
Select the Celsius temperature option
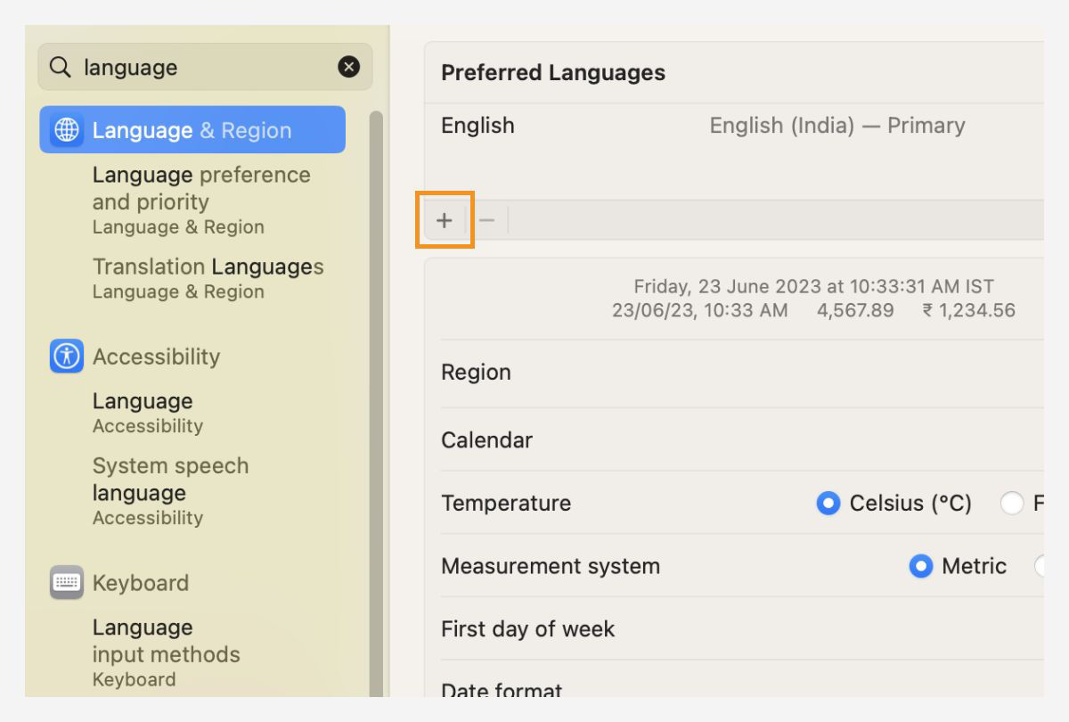pos(828,503)
